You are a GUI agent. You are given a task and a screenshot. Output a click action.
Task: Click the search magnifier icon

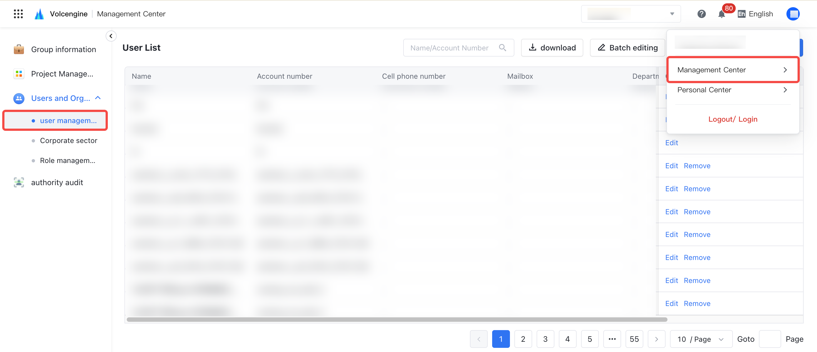coord(502,47)
